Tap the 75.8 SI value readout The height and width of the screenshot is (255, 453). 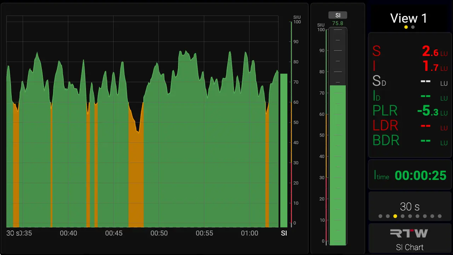(x=338, y=23)
